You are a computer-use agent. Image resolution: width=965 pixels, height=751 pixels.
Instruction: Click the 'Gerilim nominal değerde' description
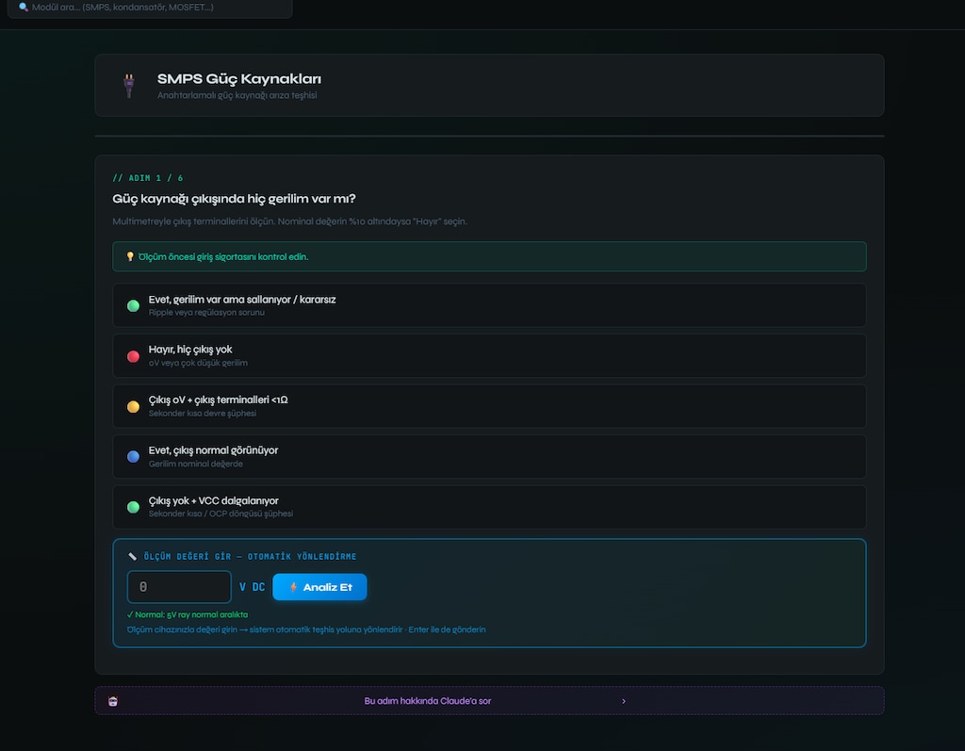tap(196, 465)
